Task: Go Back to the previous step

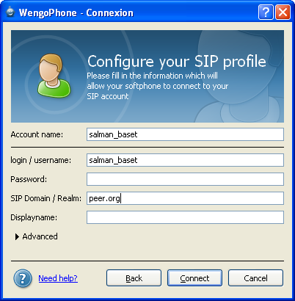Action: point(134,278)
